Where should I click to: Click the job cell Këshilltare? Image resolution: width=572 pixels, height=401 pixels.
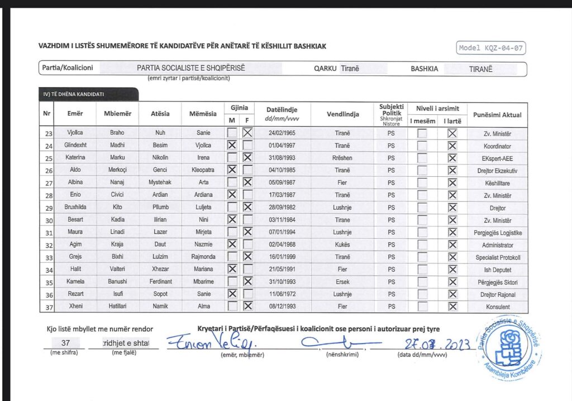point(498,183)
